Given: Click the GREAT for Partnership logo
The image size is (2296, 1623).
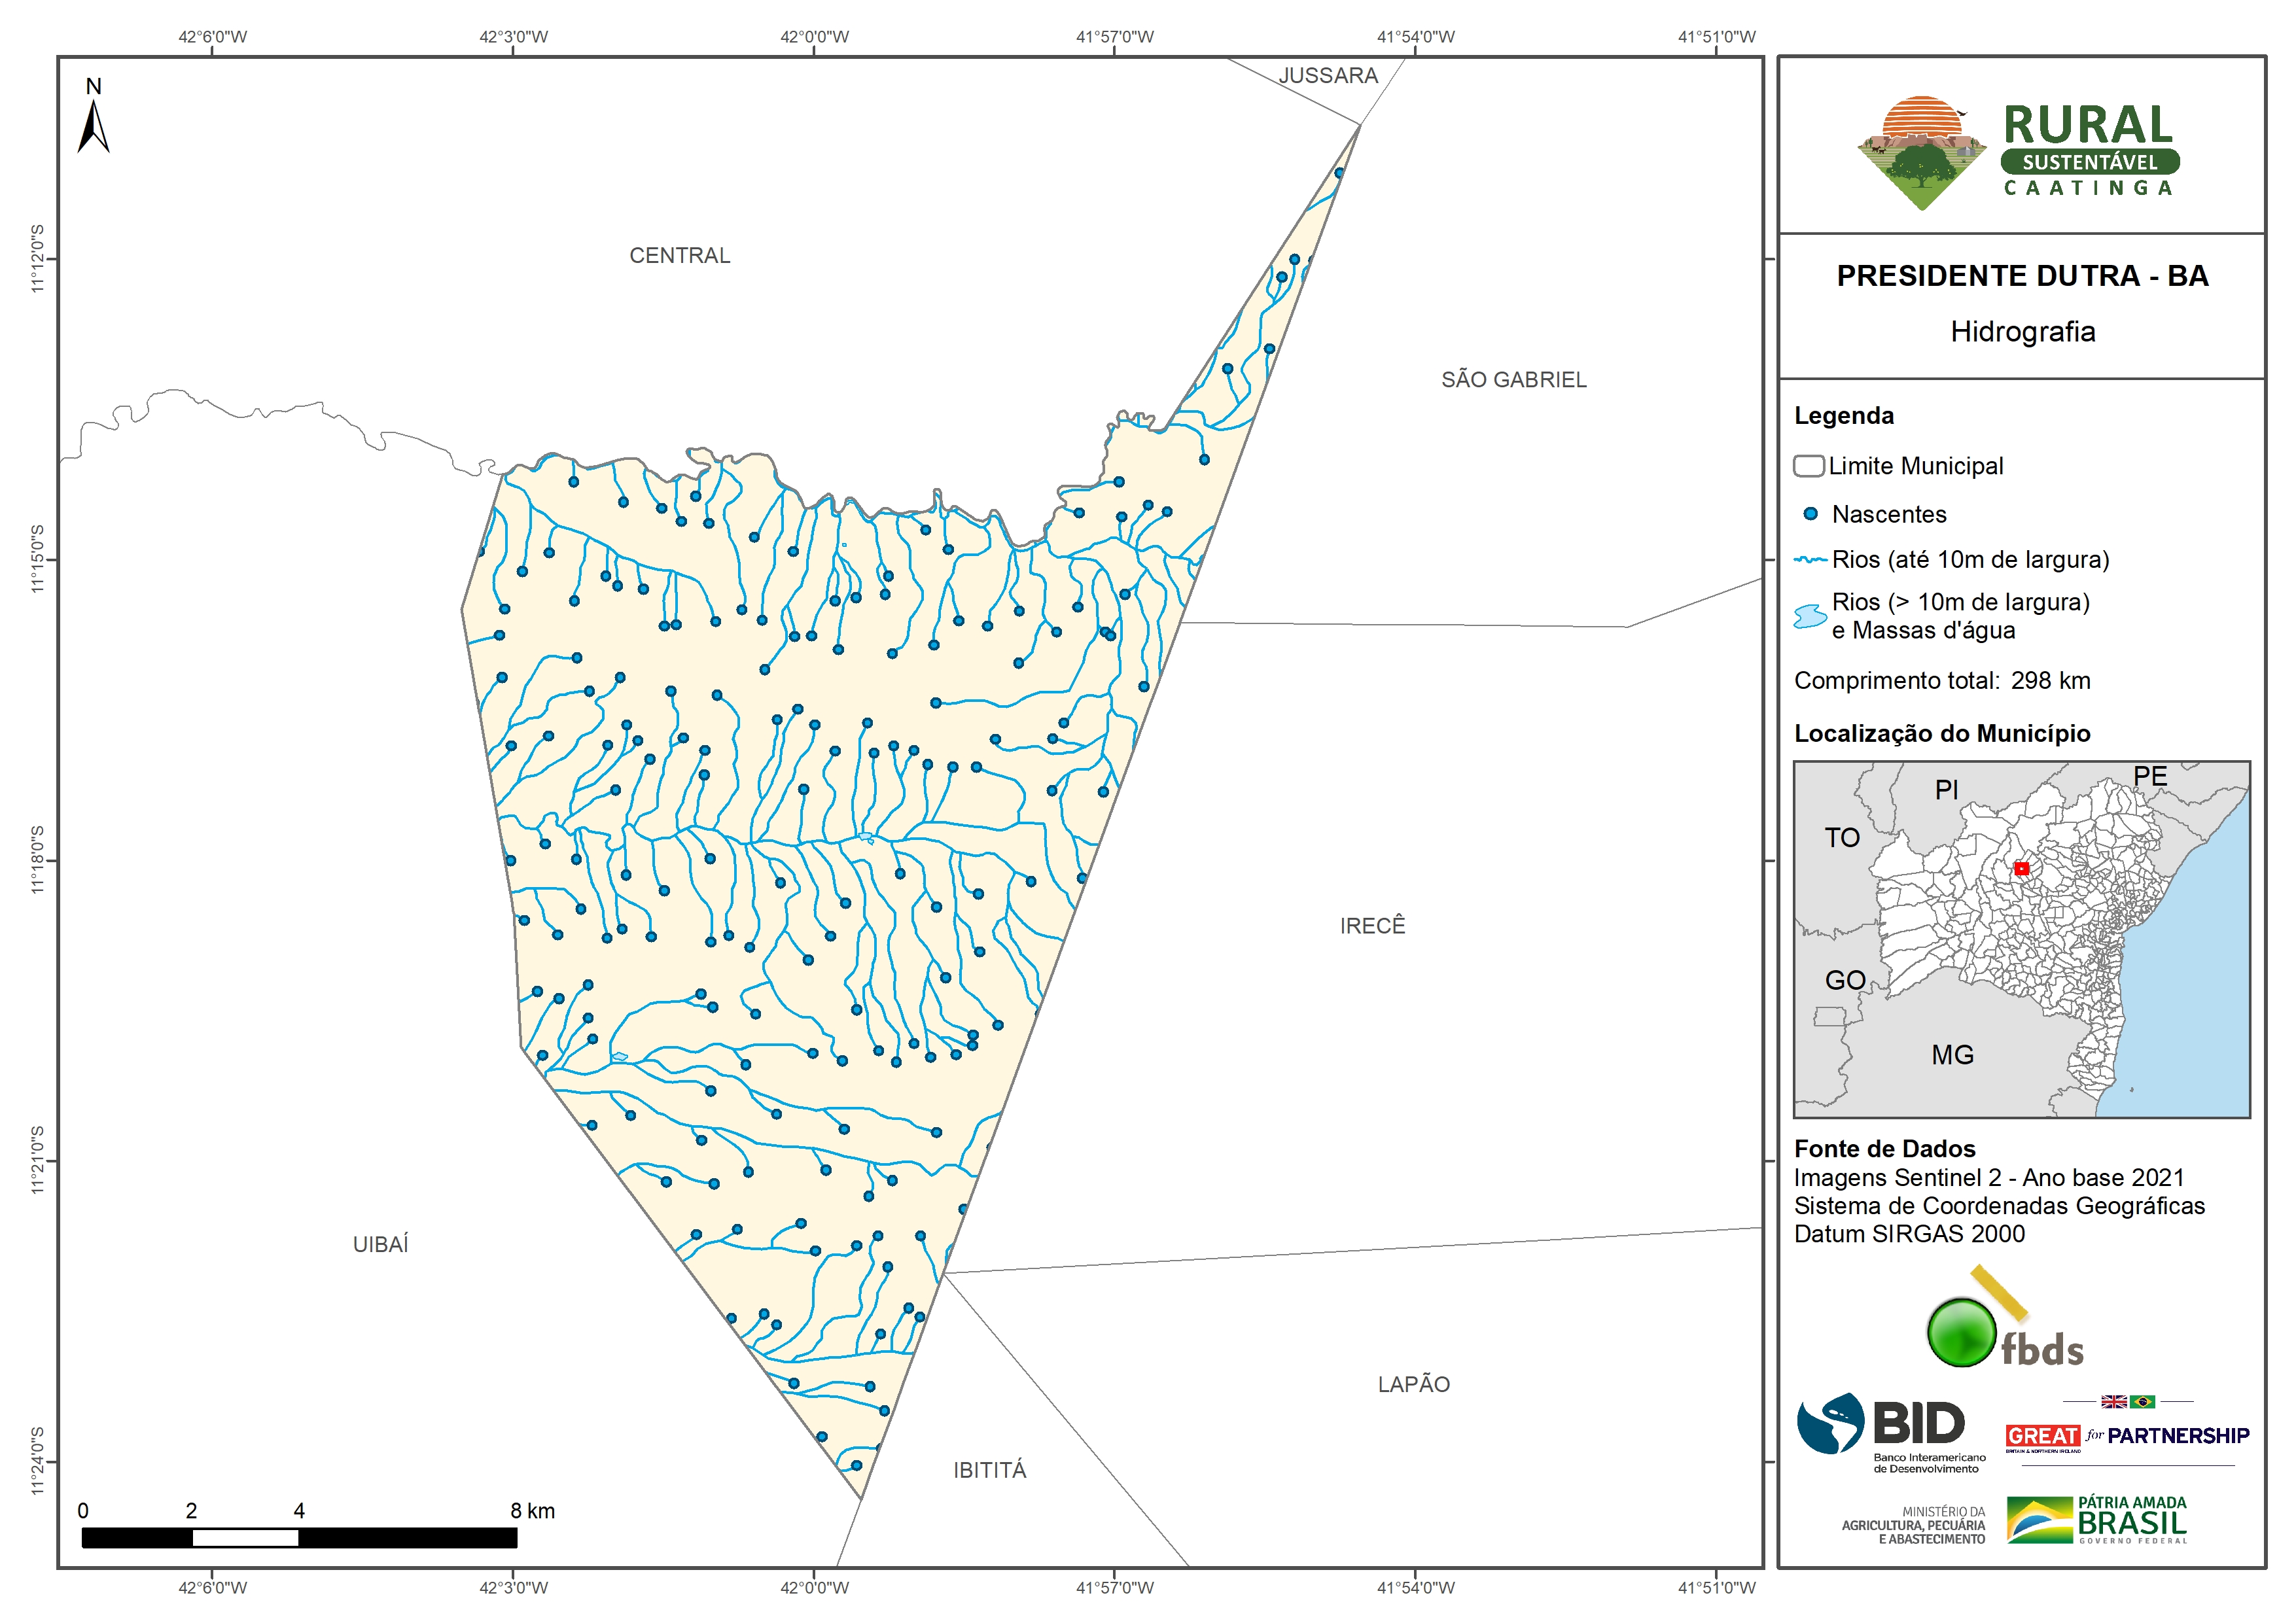Looking at the screenshot, I should 2127,1436.
